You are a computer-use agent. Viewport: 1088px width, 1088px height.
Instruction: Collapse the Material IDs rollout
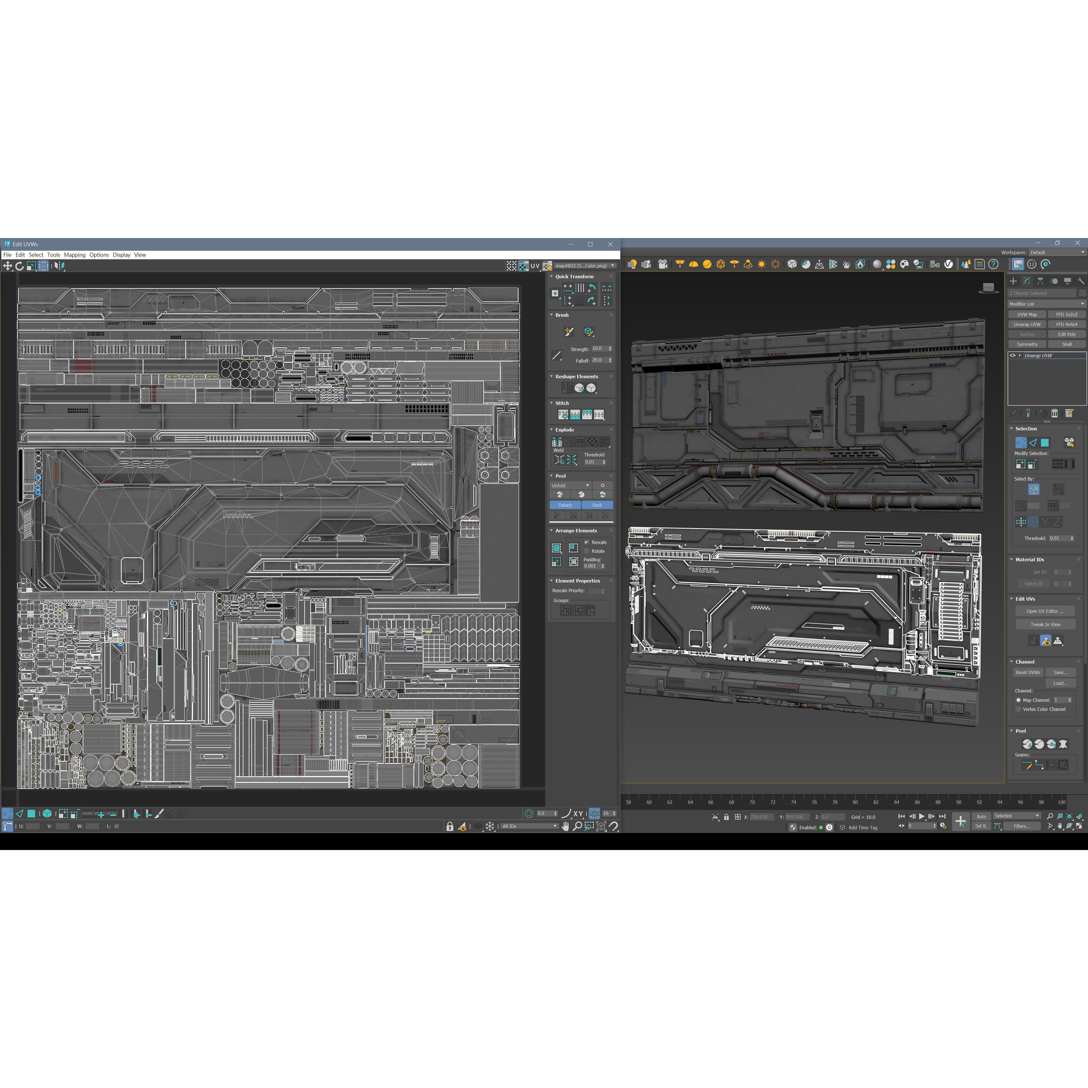pyautogui.click(x=1011, y=560)
